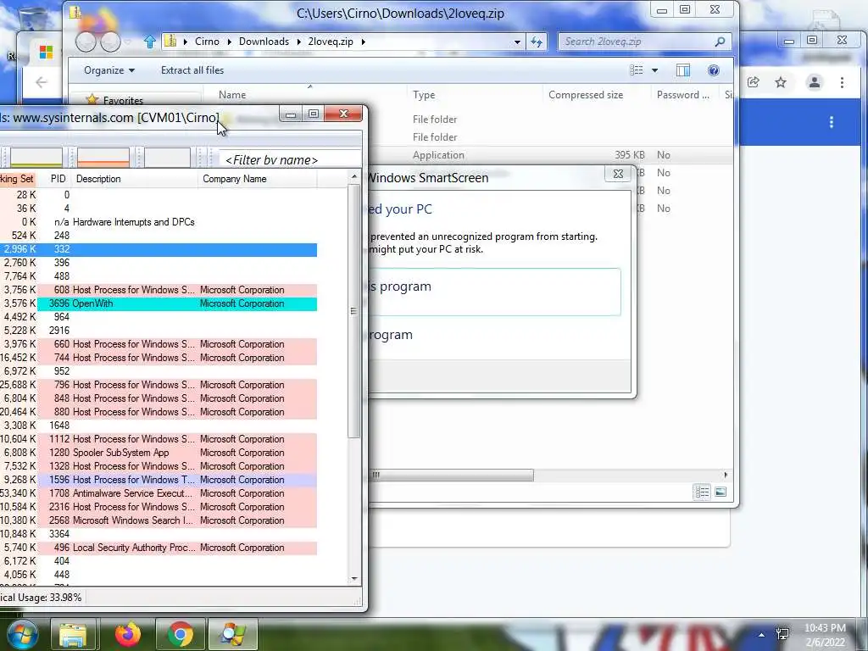Sort by Compressed size column
Image resolution: width=868 pixels, height=651 pixels.
click(586, 95)
